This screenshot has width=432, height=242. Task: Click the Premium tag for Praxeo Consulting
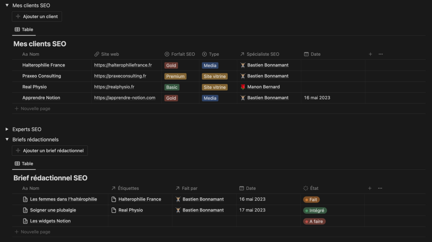175,76
